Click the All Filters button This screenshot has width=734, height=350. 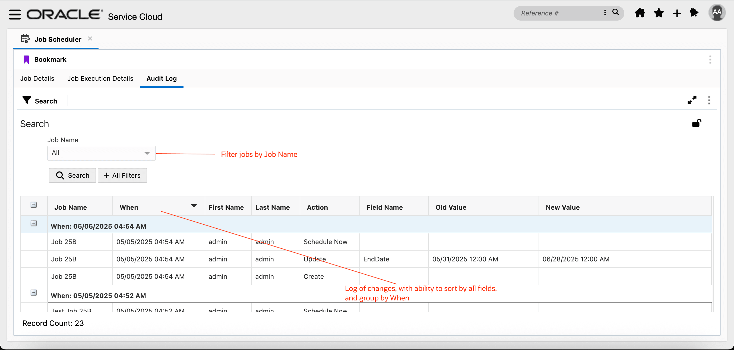(122, 176)
